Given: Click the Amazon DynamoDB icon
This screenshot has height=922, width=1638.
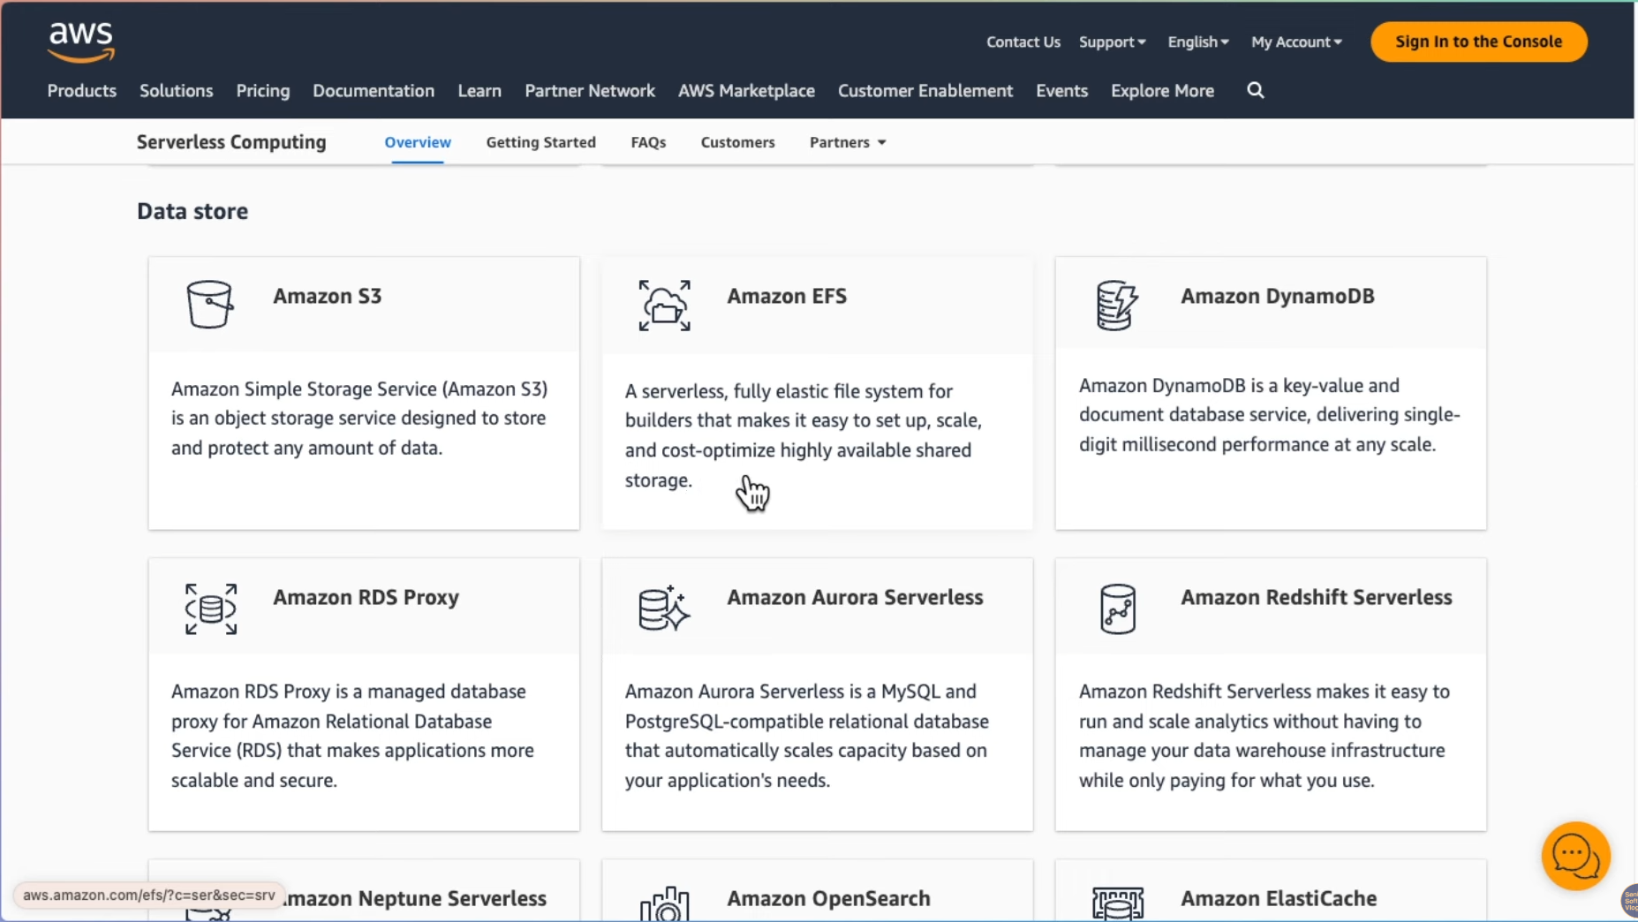Looking at the screenshot, I should (x=1117, y=306).
